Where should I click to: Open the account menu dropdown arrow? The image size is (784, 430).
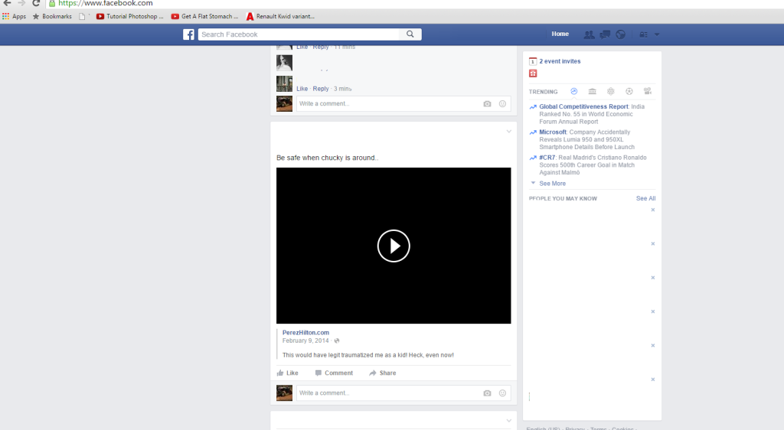tap(657, 34)
